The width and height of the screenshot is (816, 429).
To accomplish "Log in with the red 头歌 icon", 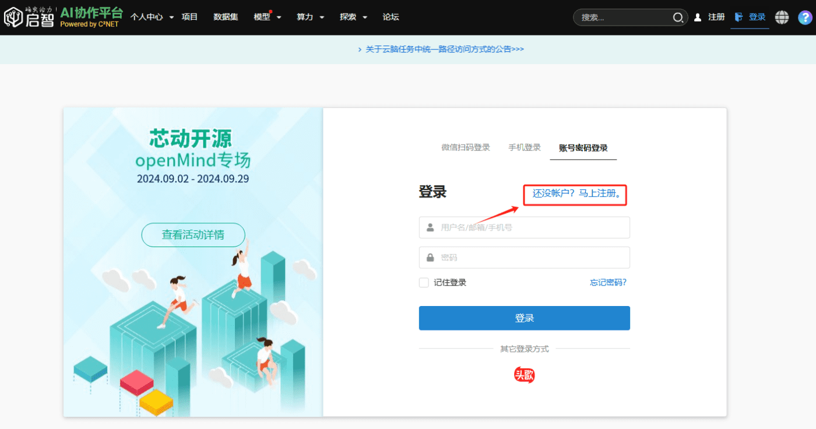I will pyautogui.click(x=523, y=375).
